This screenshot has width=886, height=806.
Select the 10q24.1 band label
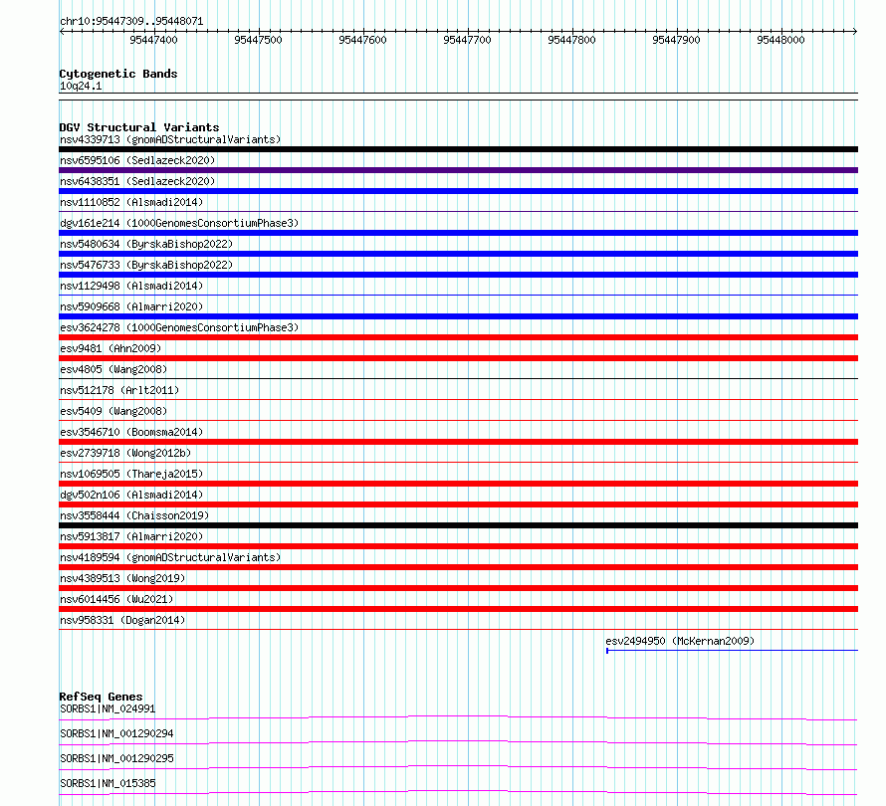[x=81, y=86]
